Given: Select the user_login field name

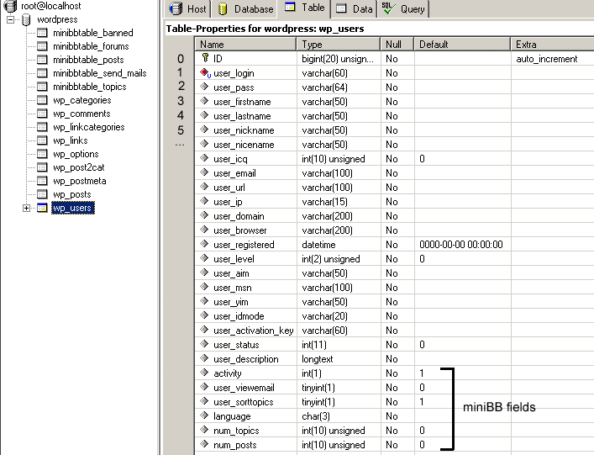Looking at the screenshot, I should (x=234, y=73).
